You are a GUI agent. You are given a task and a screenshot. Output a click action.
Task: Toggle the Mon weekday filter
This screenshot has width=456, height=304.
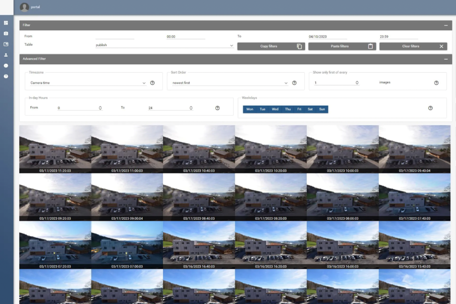click(250, 109)
